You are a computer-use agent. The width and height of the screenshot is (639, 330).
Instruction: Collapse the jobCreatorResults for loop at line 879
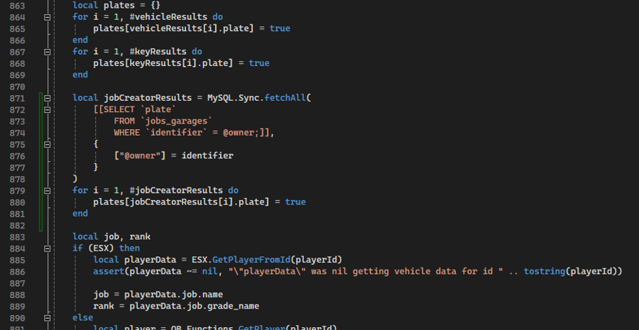pos(48,190)
